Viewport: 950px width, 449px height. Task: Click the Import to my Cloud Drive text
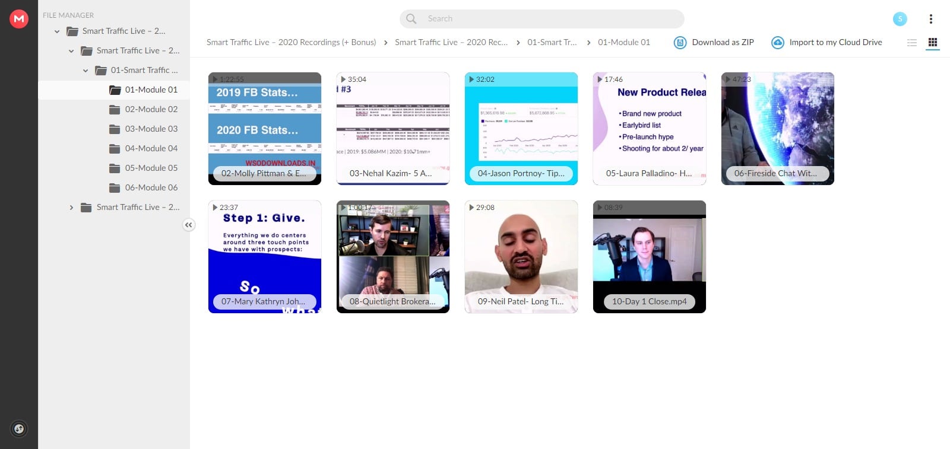pyautogui.click(x=835, y=43)
